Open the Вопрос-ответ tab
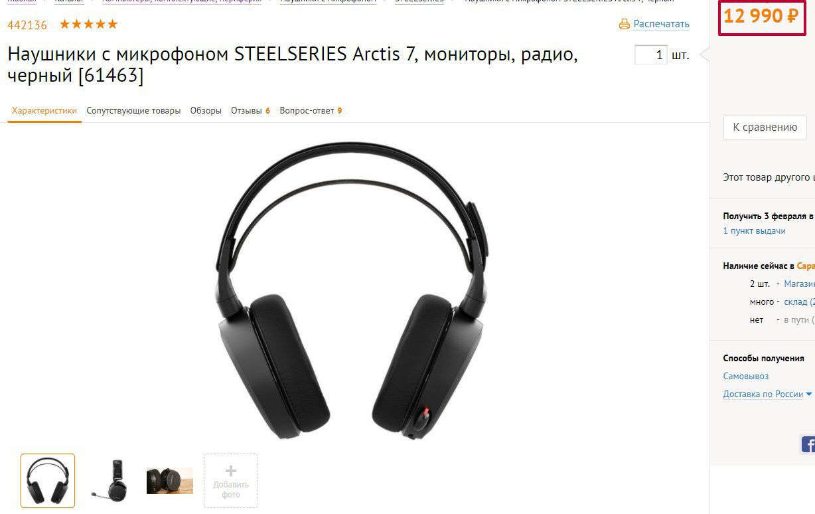Screen dimensions: 815x514 pyautogui.click(x=311, y=111)
